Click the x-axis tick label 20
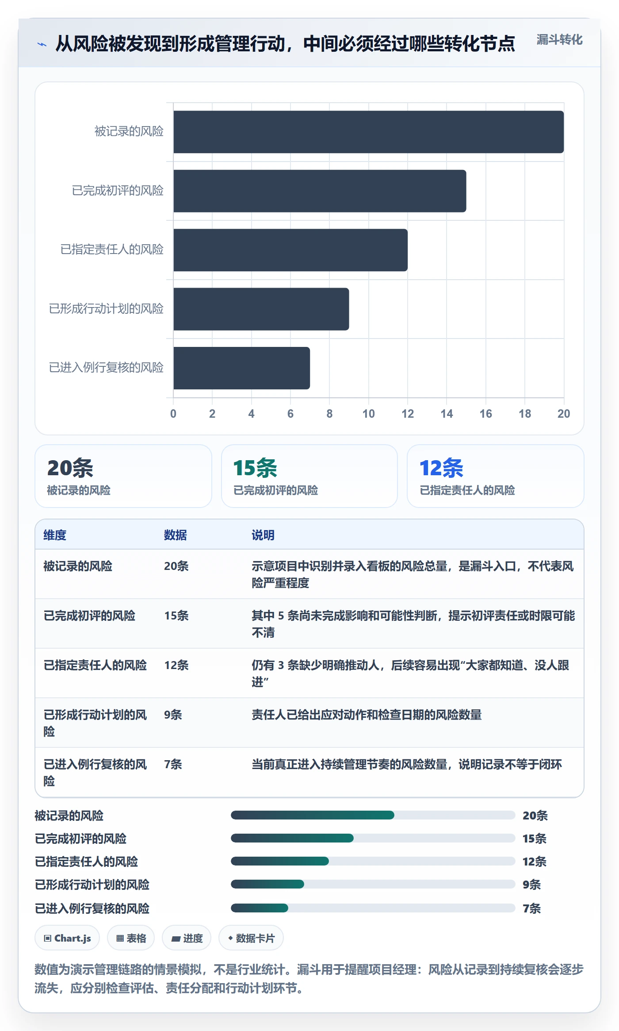This screenshot has width=619, height=1031. (x=564, y=414)
